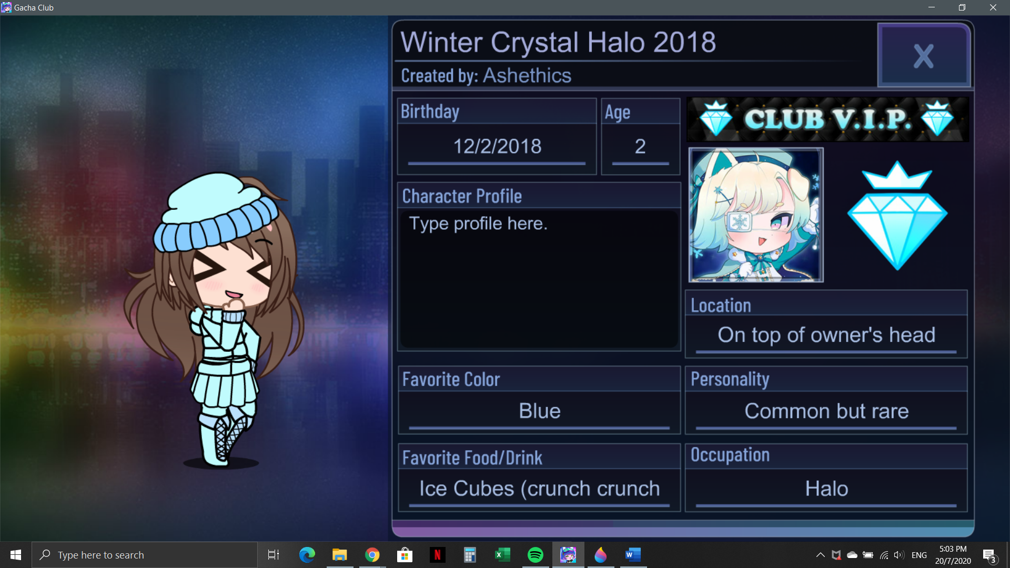
Task: Click the Club V.I.P. banner
Action: pyautogui.click(x=827, y=119)
